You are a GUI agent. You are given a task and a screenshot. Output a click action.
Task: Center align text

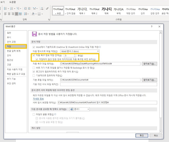coord(9,14)
